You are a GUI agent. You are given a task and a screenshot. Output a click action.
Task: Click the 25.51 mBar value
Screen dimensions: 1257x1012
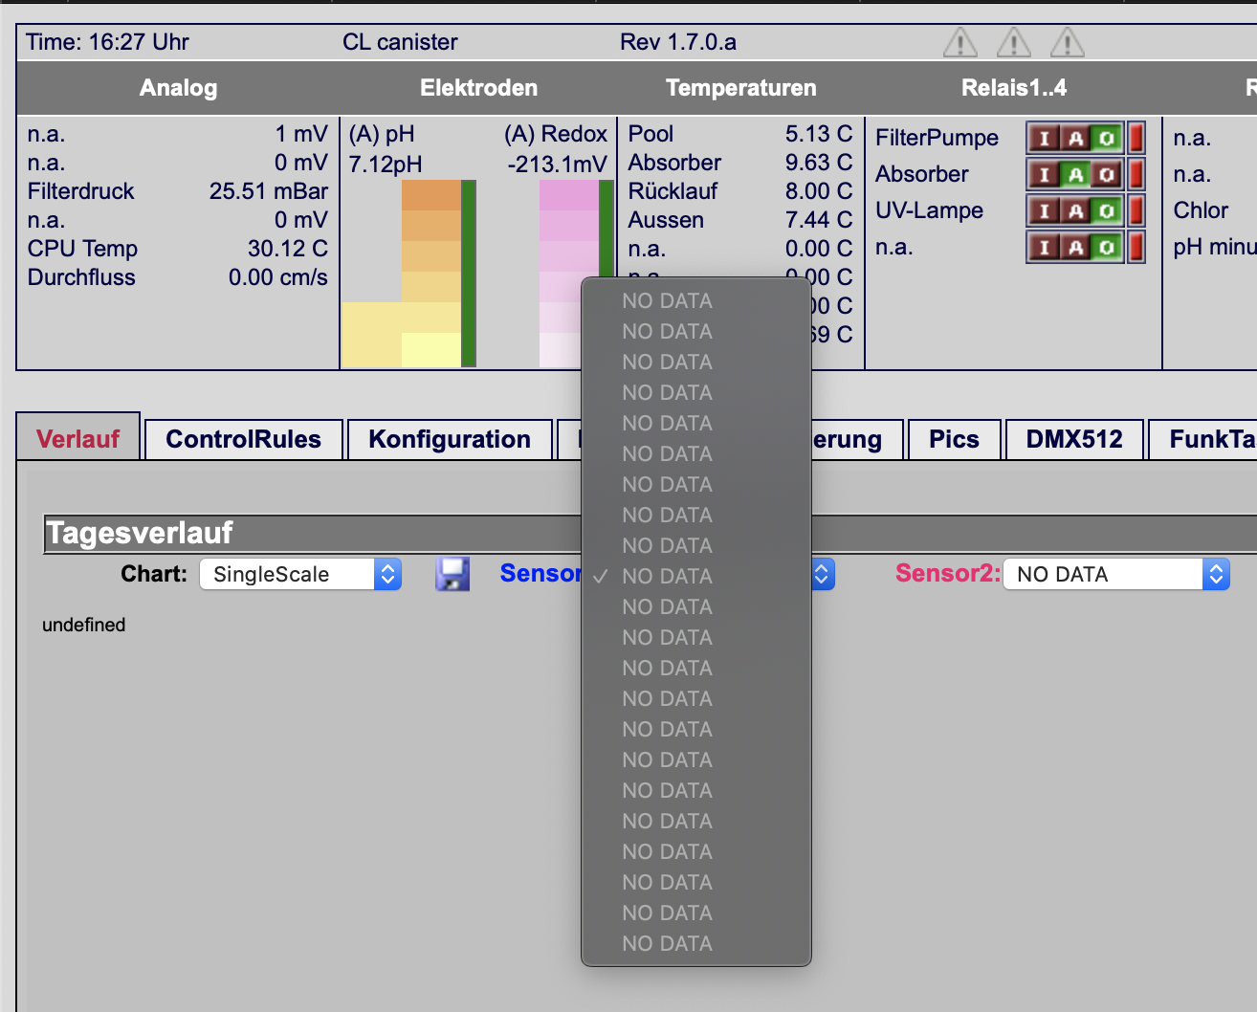click(269, 191)
